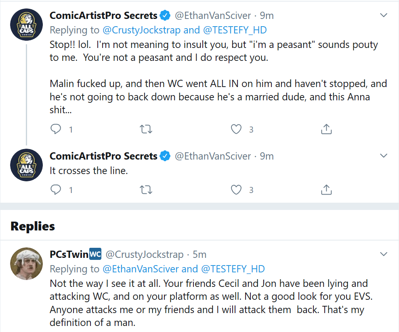
Task: Open @CrustyJockstrap mention in first tweet
Action: pyautogui.click(x=141, y=30)
